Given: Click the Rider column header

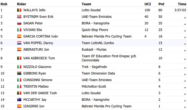Looking at the screenshot, I should tap(21, 4).
